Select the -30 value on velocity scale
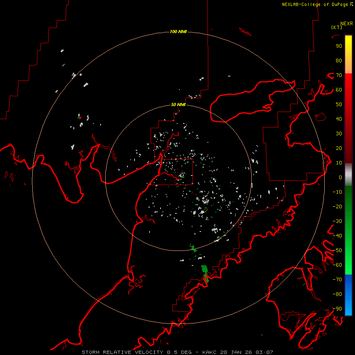355x355 pixels. 337,221
